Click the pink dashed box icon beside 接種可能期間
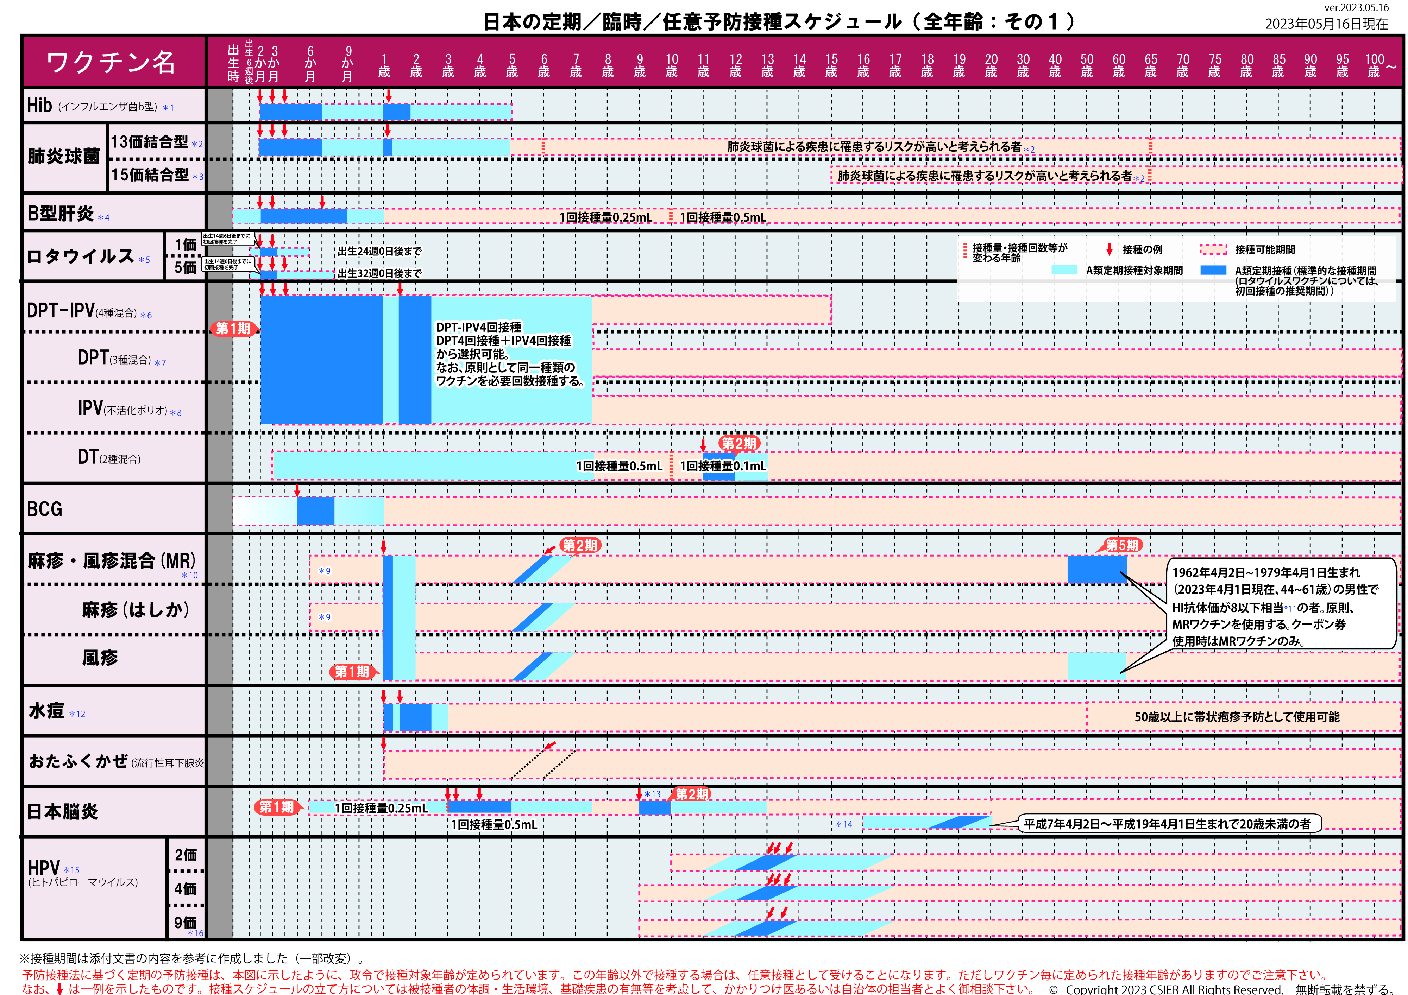Screen dimensions: 1408x995 (x=1214, y=249)
